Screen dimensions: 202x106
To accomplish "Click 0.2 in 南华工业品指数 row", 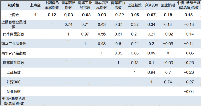I will click(151, 44).
